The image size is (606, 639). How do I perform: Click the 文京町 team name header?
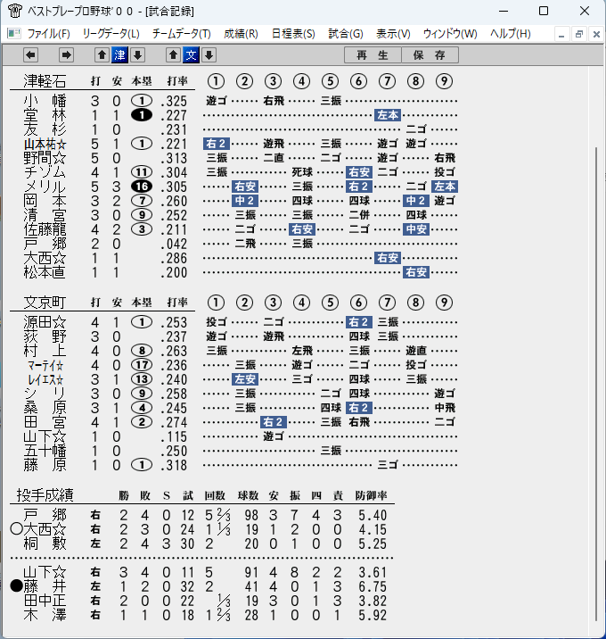click(45, 303)
